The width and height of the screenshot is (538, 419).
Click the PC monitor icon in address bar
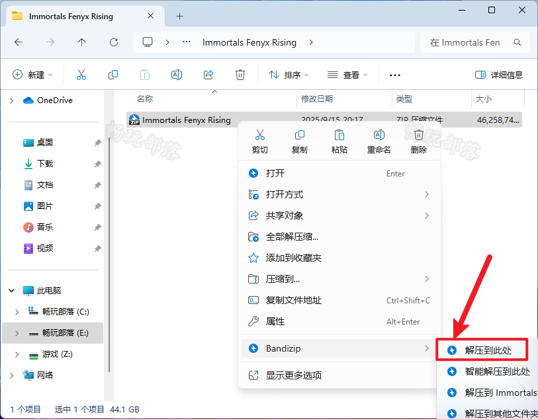(148, 42)
